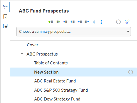
Task: Outdent section using left-arrow icon
Action: [80, 22]
